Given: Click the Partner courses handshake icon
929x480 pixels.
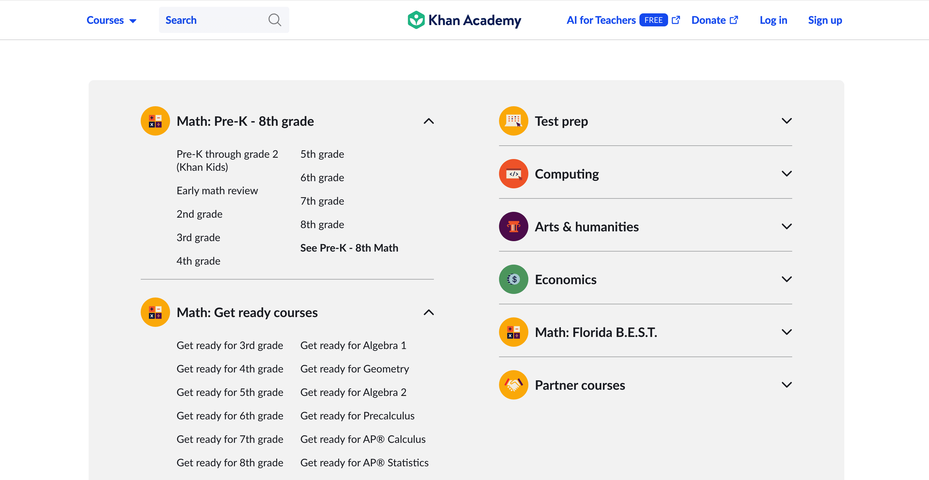Looking at the screenshot, I should tap(513, 385).
